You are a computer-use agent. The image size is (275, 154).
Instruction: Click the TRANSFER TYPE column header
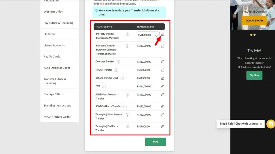coord(104,27)
